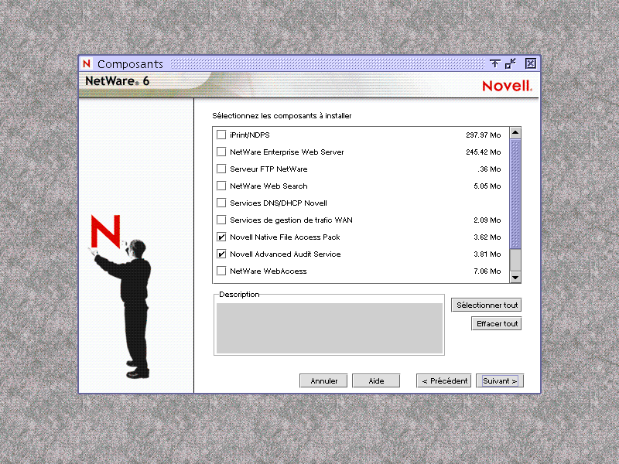The image size is (619, 464).
Task: Go back with the Précédent button
Action: click(444, 380)
